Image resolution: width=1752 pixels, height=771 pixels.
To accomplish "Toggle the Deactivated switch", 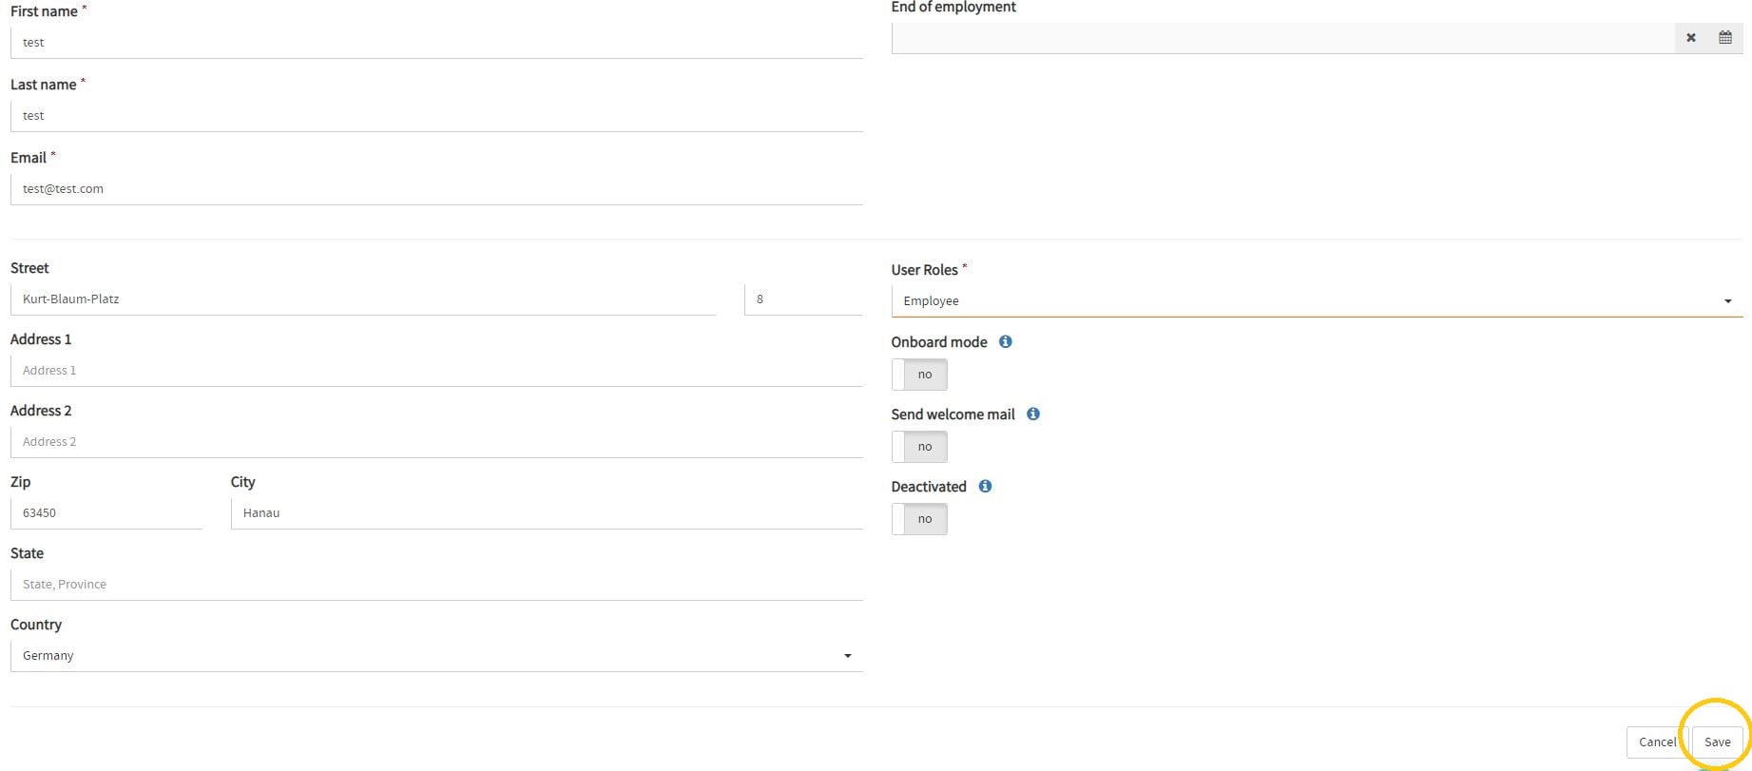I will click(919, 519).
